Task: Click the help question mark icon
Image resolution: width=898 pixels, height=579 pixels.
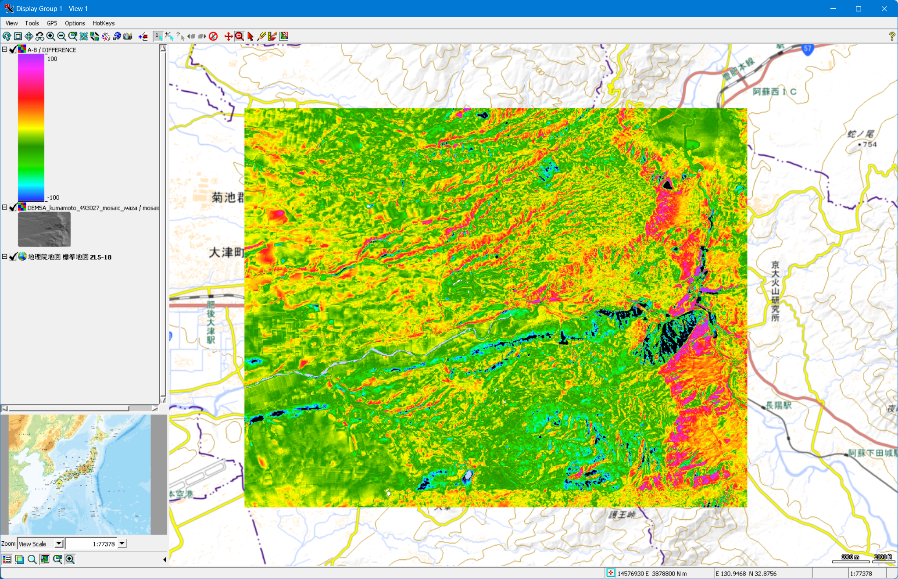Action: (x=892, y=36)
